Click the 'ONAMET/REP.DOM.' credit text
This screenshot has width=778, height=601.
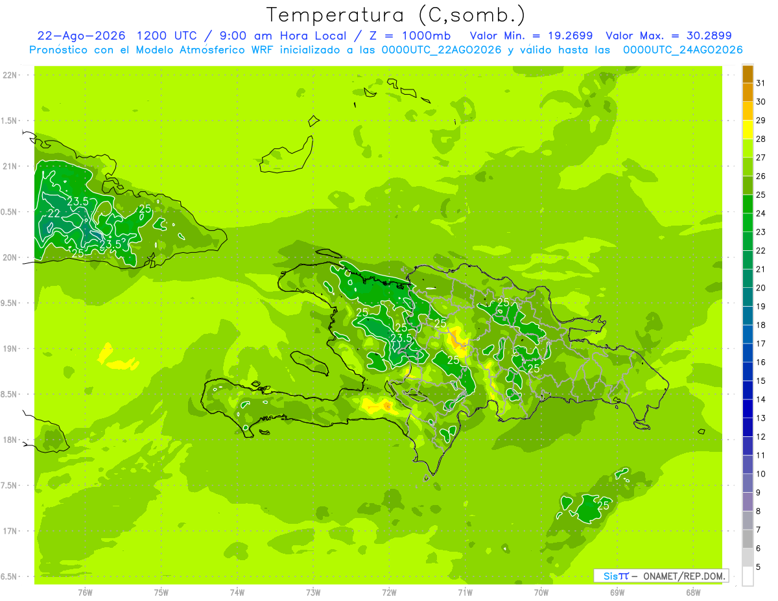(x=683, y=576)
